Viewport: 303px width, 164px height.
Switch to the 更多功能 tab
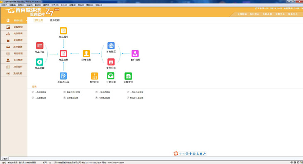click(55, 20)
